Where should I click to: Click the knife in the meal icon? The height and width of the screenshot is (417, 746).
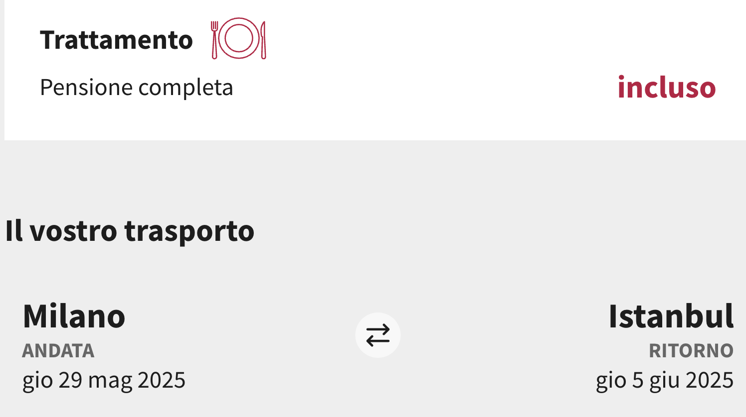click(x=263, y=40)
